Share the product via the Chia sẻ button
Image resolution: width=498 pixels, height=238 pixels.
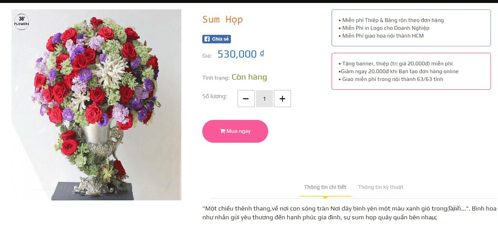point(217,40)
